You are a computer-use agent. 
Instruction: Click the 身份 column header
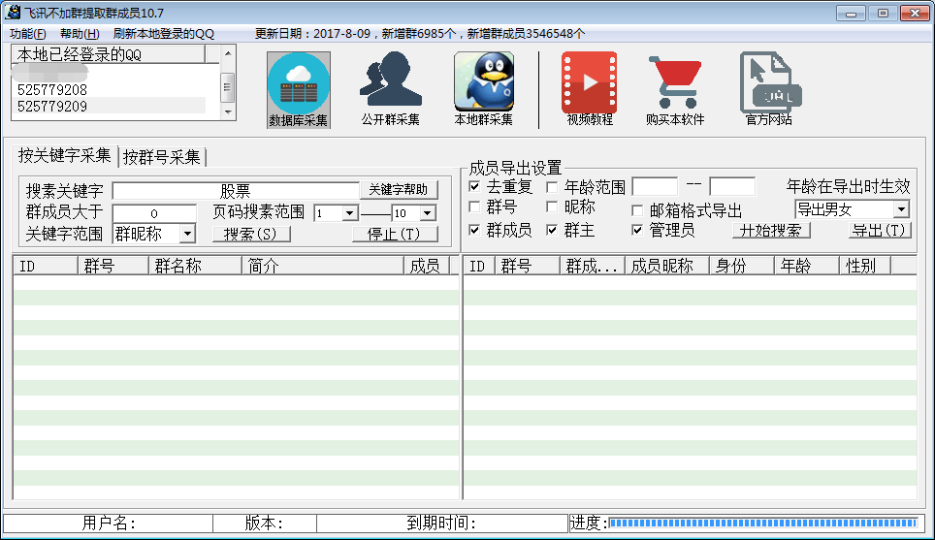point(741,266)
